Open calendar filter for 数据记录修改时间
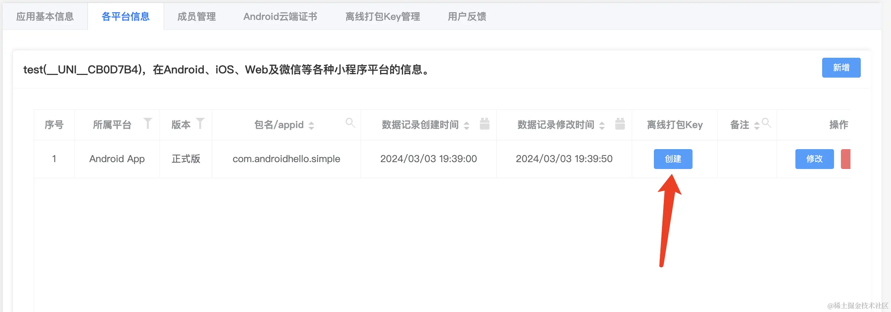 pyautogui.click(x=620, y=123)
